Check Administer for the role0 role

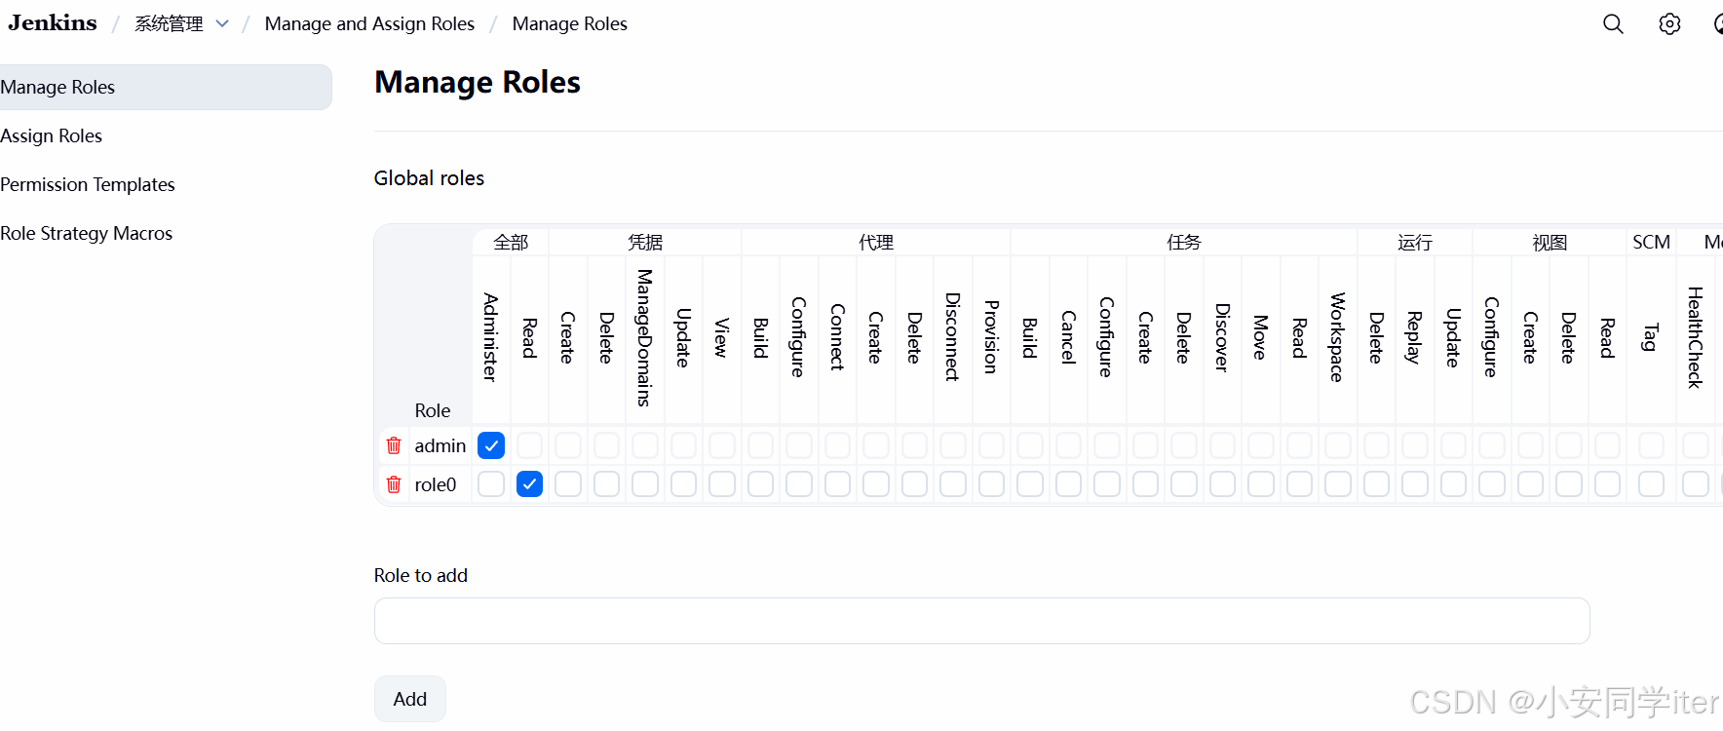pyautogui.click(x=491, y=484)
